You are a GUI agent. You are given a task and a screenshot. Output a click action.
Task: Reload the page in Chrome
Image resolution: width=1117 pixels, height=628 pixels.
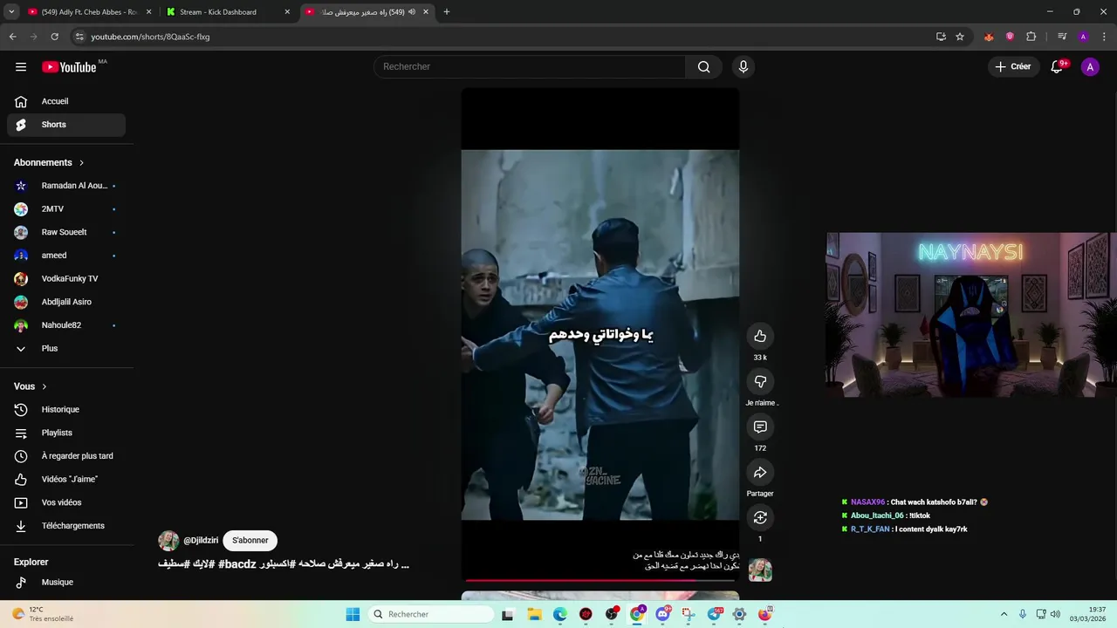54,37
